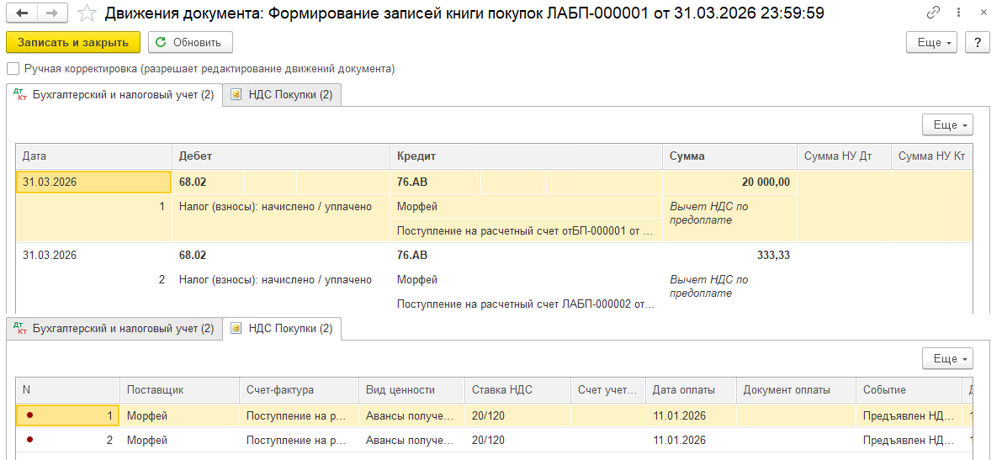This screenshot has width=1002, height=460.
Task: Click Морфей in the first entry's credit
Action: pos(526,206)
